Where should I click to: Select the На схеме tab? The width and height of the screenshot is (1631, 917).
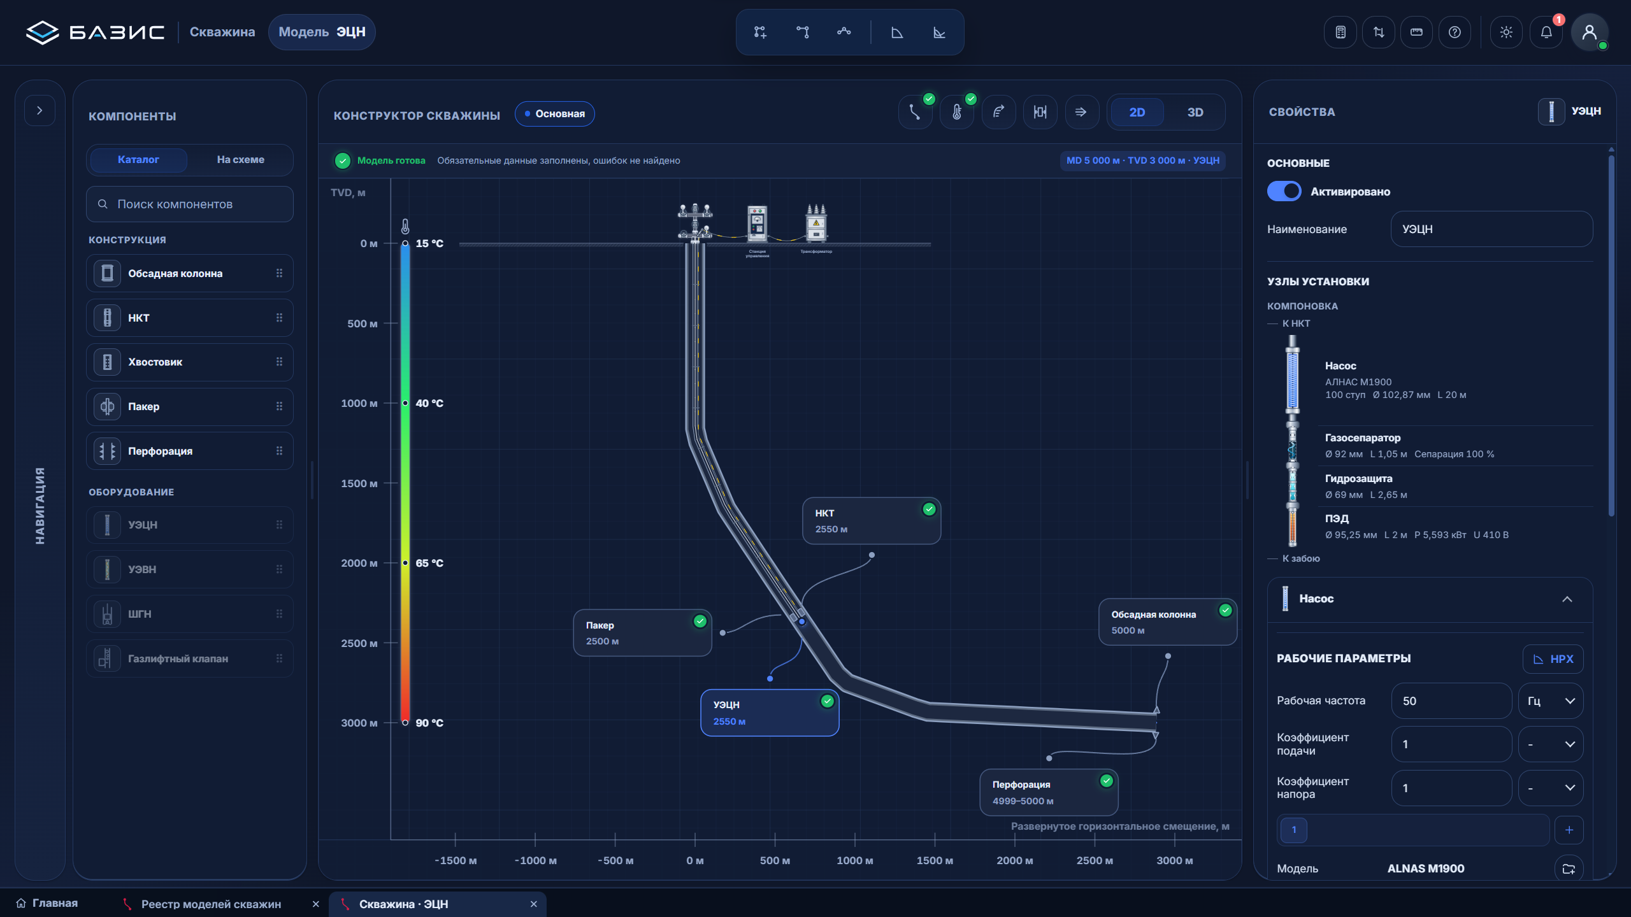[240, 159]
